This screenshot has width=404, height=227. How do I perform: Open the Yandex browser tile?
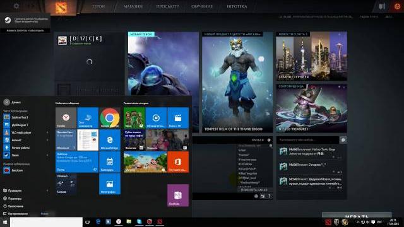click(66, 118)
